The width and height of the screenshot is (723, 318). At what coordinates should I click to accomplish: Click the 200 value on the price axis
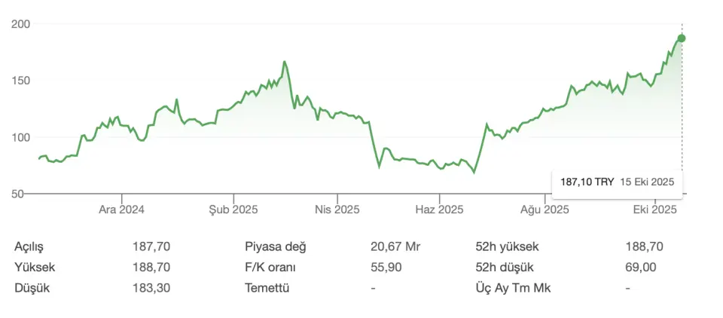21,24
